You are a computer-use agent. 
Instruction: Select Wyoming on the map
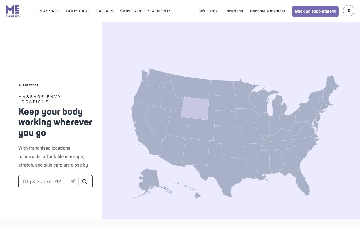195,107
